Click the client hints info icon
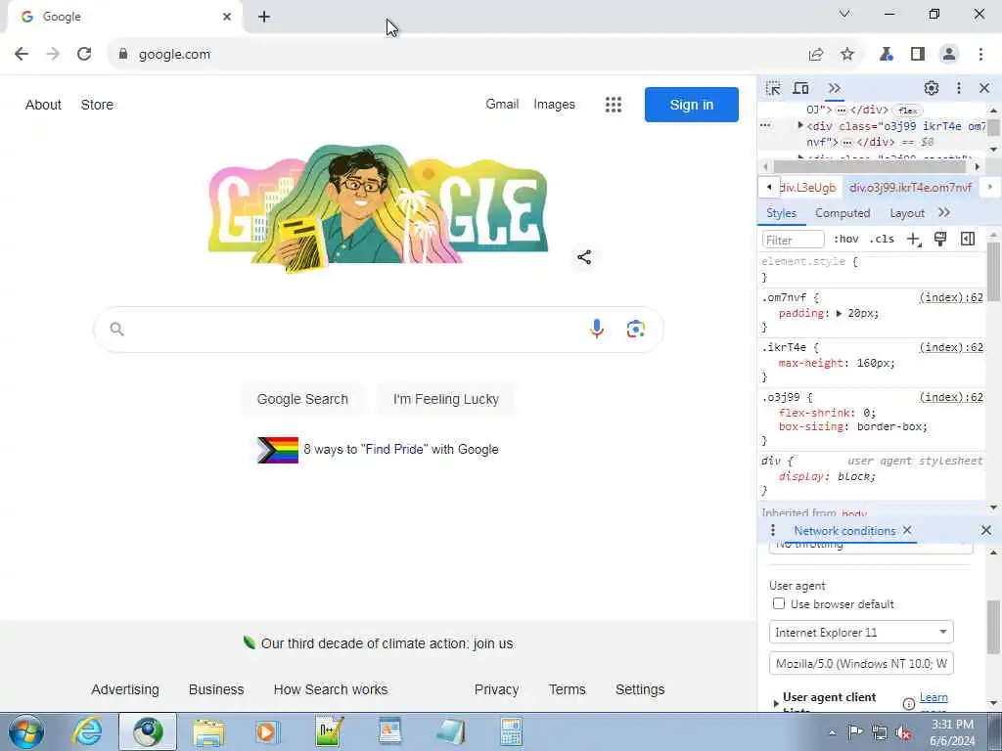 click(x=909, y=704)
